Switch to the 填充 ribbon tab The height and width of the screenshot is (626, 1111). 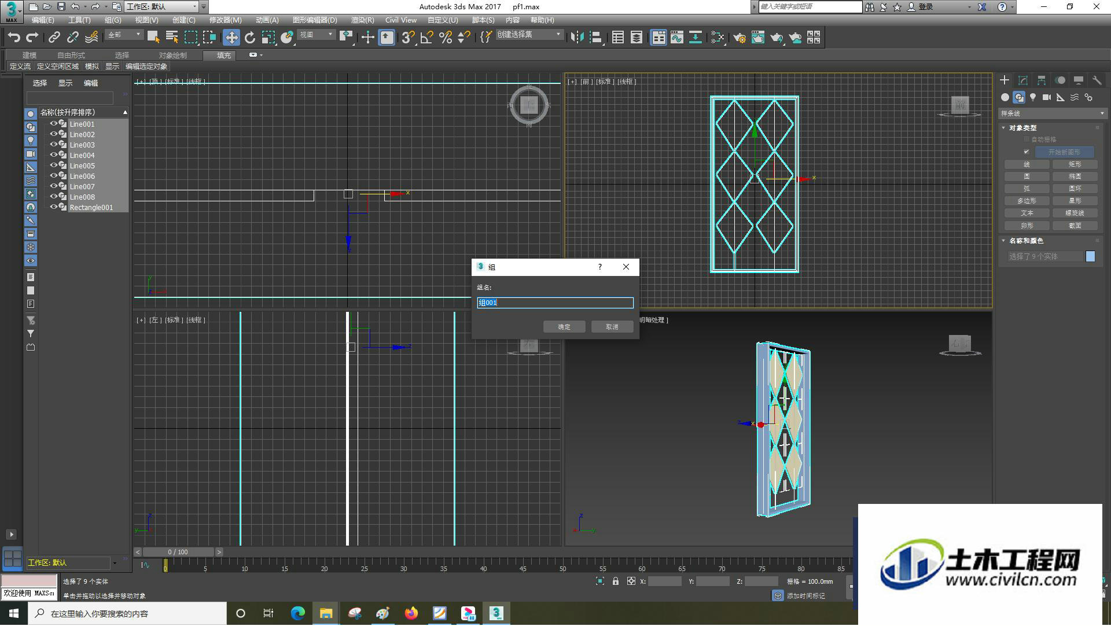coord(223,56)
